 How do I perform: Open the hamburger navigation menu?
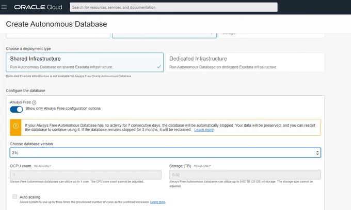pyautogui.click(x=4, y=7)
